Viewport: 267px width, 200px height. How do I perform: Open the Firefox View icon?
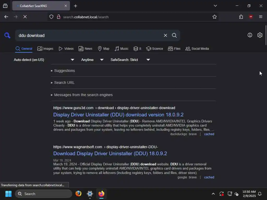tap(5, 6)
